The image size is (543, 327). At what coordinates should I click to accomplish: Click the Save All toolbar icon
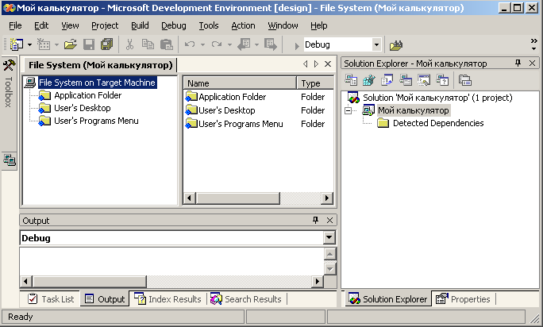[x=106, y=44]
